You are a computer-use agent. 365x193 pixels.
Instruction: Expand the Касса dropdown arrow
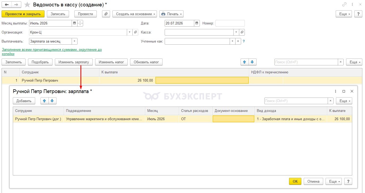click(x=236, y=32)
